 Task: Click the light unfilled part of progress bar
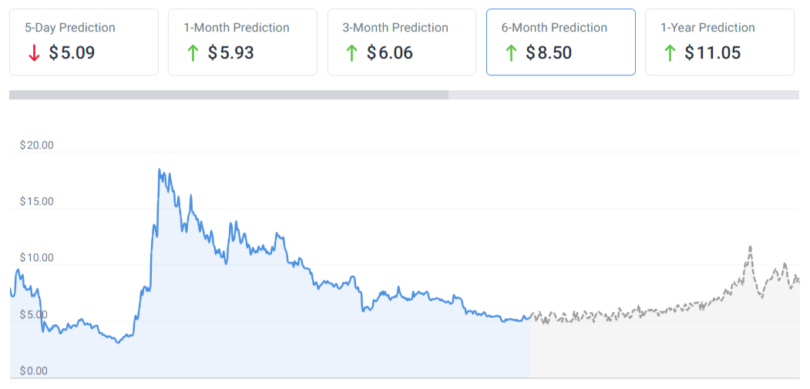point(623,95)
